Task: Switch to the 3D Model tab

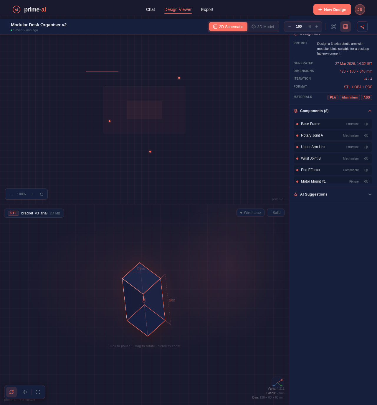Action: 263,27
